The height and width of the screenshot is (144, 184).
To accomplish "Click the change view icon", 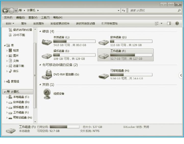I will tap(157, 23).
